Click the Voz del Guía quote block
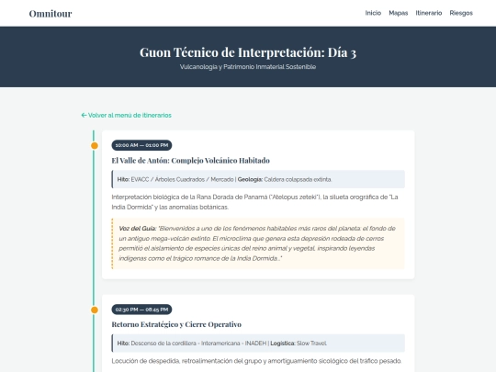Screen dimensions: 496x372 (258, 243)
